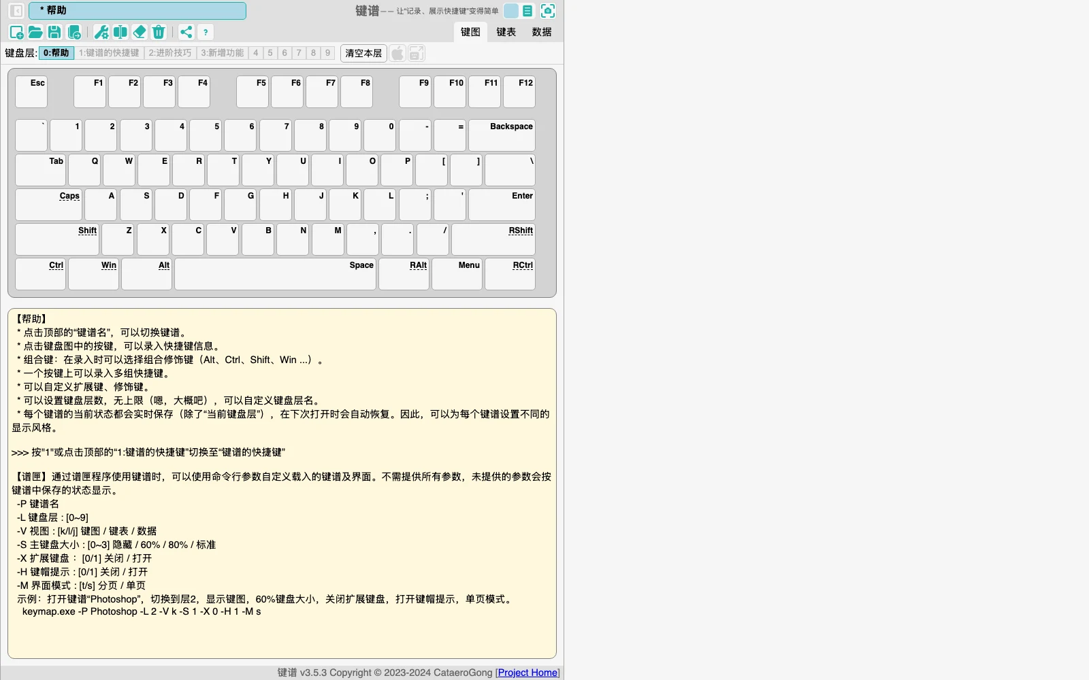Viewport: 1089px width, 680px height.
Task: Toggle extended keyboard icon beside Apple icon
Action: pos(417,53)
